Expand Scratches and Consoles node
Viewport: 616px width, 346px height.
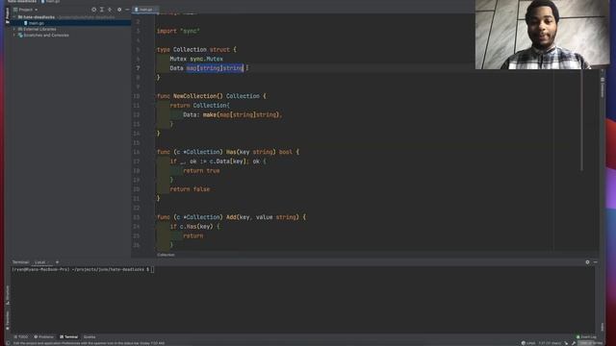[14, 35]
